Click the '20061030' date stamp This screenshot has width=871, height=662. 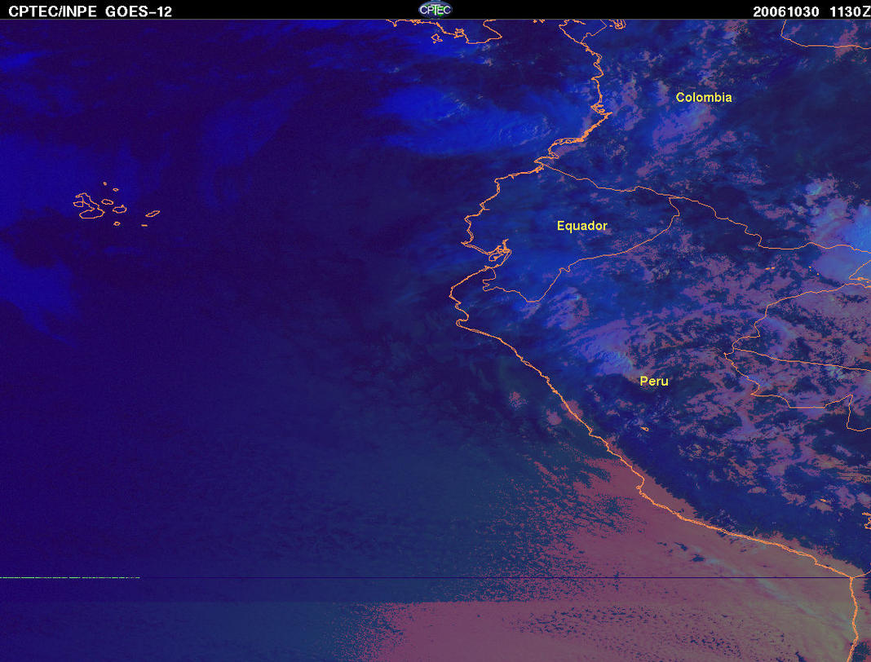(785, 11)
